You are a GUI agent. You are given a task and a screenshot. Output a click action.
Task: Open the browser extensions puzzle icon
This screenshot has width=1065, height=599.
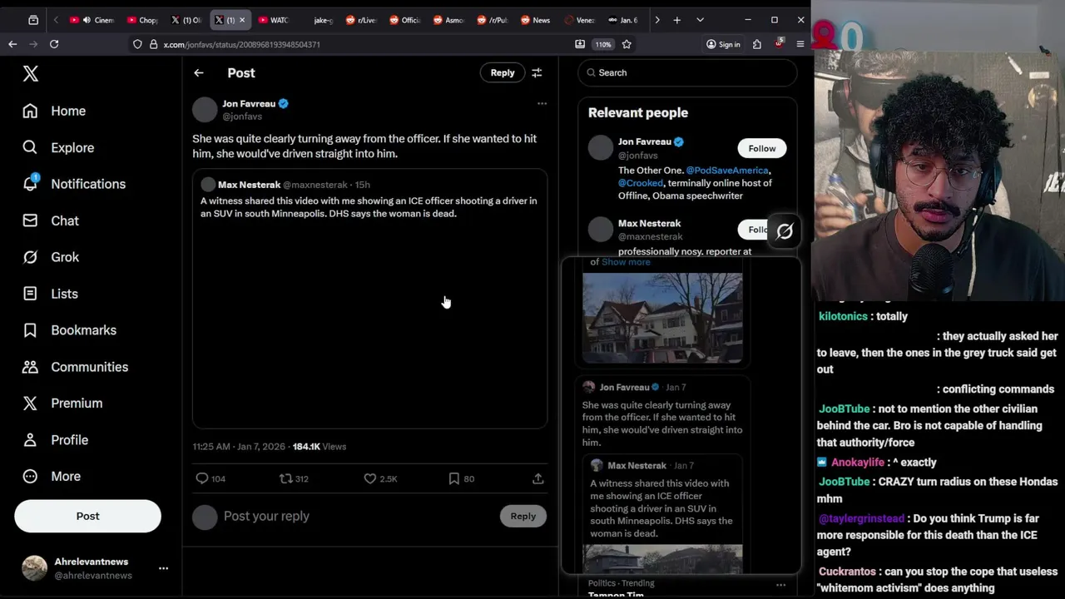[757, 44]
